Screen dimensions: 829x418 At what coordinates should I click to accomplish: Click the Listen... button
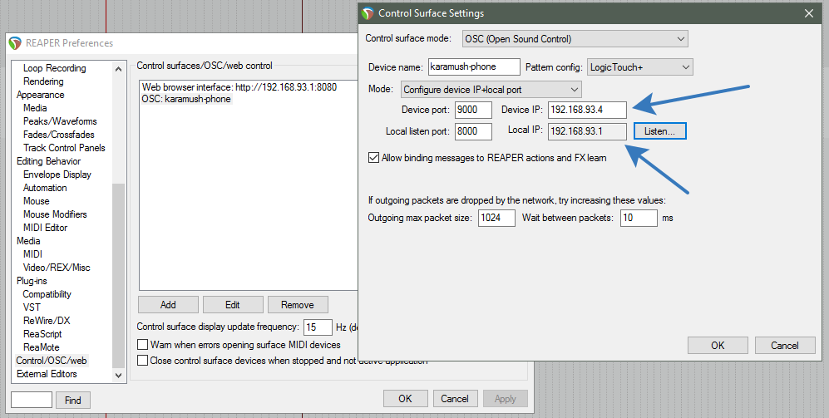[x=659, y=131]
